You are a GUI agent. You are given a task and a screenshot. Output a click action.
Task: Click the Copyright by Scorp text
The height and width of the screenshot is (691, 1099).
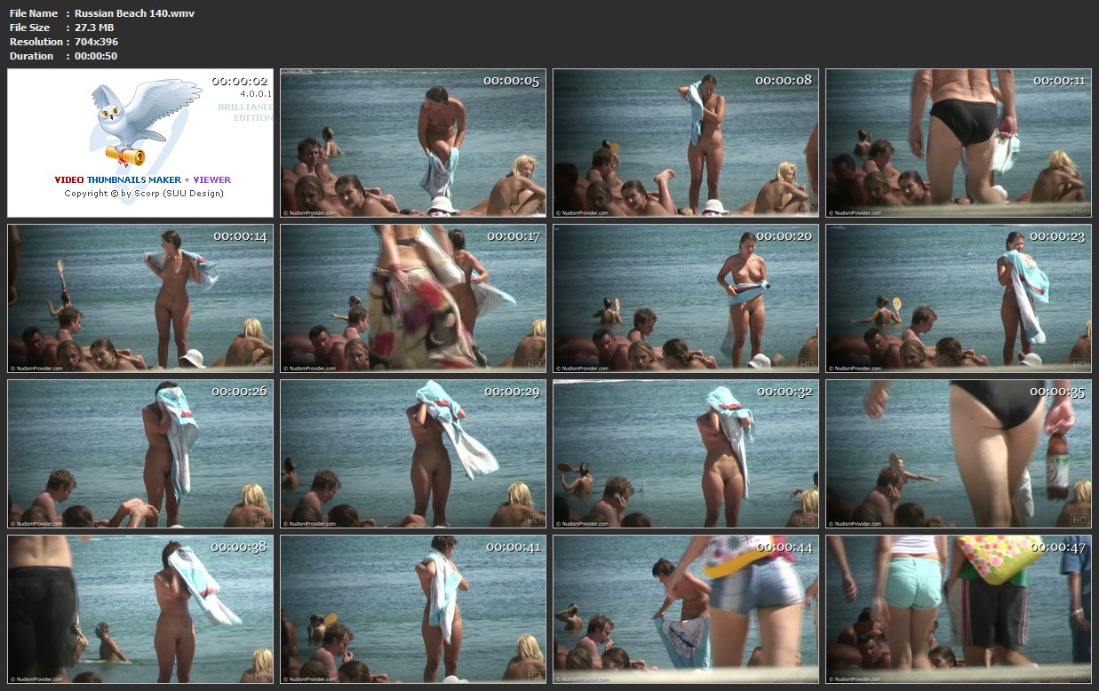(143, 193)
